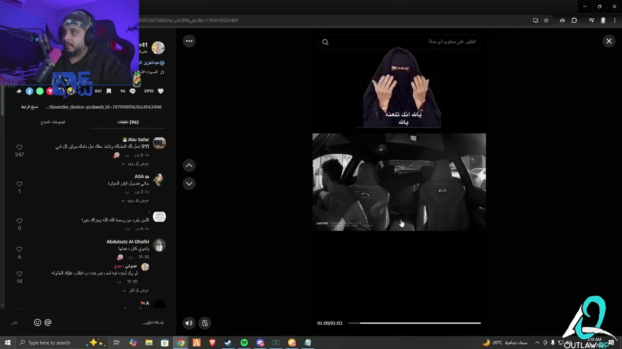Click the related content search field
The height and width of the screenshot is (349, 622).
[x=399, y=42]
